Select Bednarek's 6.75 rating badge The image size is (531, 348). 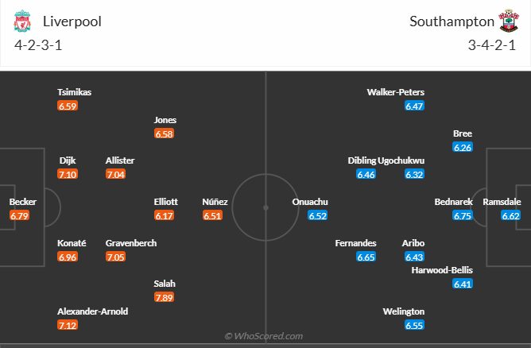(x=463, y=215)
